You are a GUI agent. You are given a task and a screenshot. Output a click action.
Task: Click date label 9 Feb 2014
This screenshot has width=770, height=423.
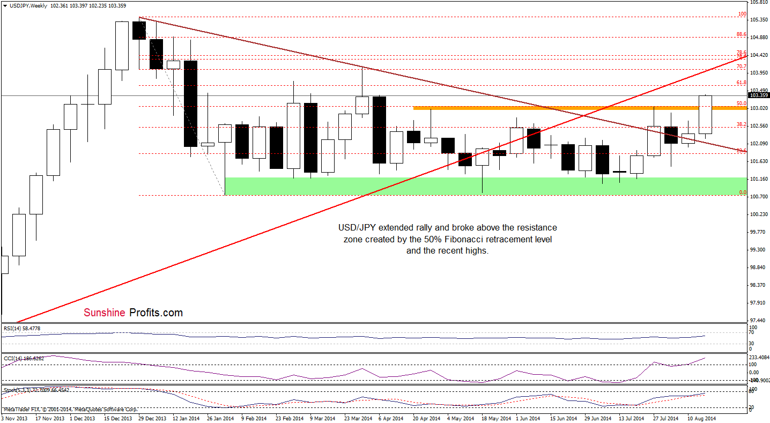(x=255, y=418)
